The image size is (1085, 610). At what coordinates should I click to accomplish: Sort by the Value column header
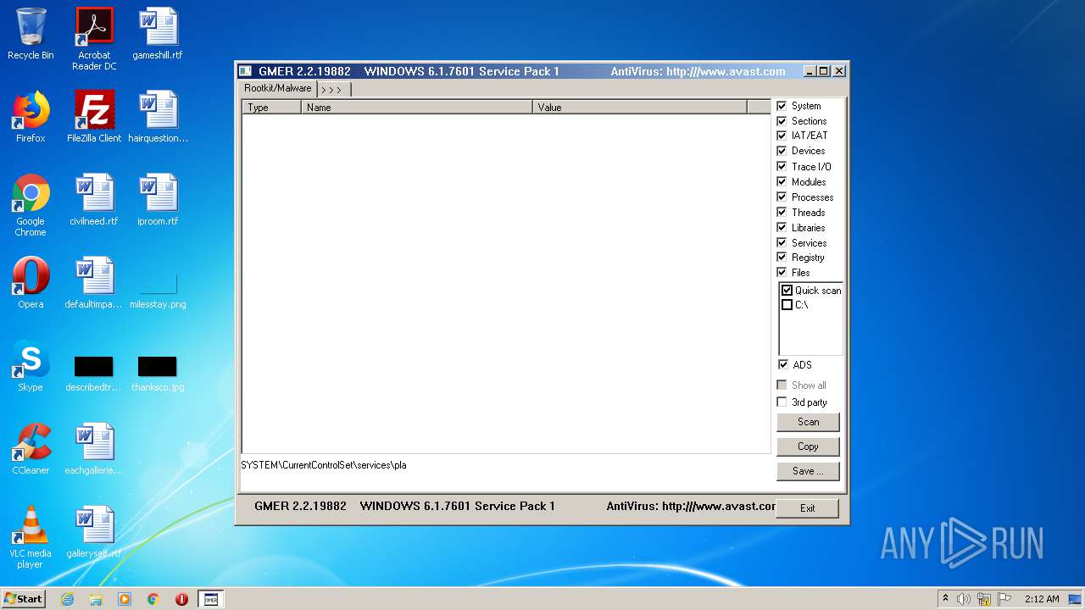click(x=640, y=108)
